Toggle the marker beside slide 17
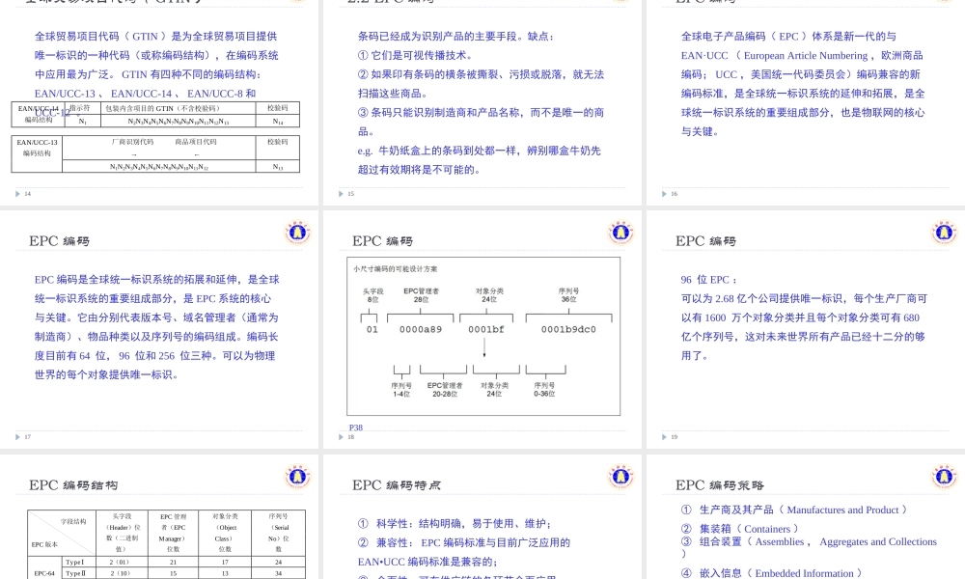Viewport: 965px width, 579px height. click(x=15, y=436)
